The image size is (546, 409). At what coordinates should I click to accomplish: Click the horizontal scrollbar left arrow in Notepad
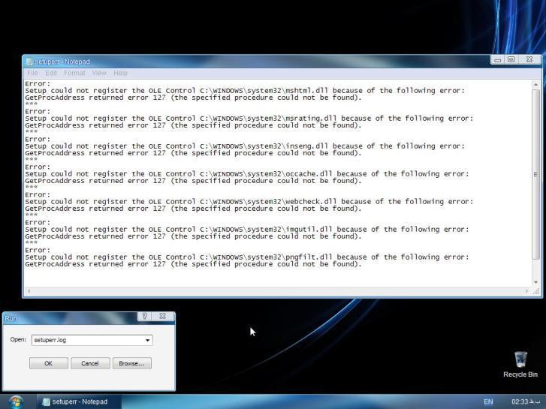(x=29, y=291)
